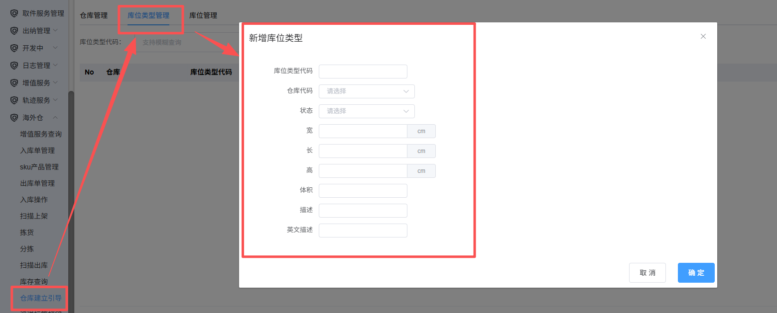Switch to the 库位管理 tab
Viewport: 777px width, 313px height.
[x=203, y=15]
